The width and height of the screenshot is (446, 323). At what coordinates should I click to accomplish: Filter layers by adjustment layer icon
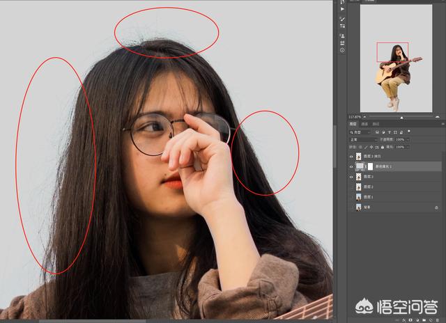383,132
